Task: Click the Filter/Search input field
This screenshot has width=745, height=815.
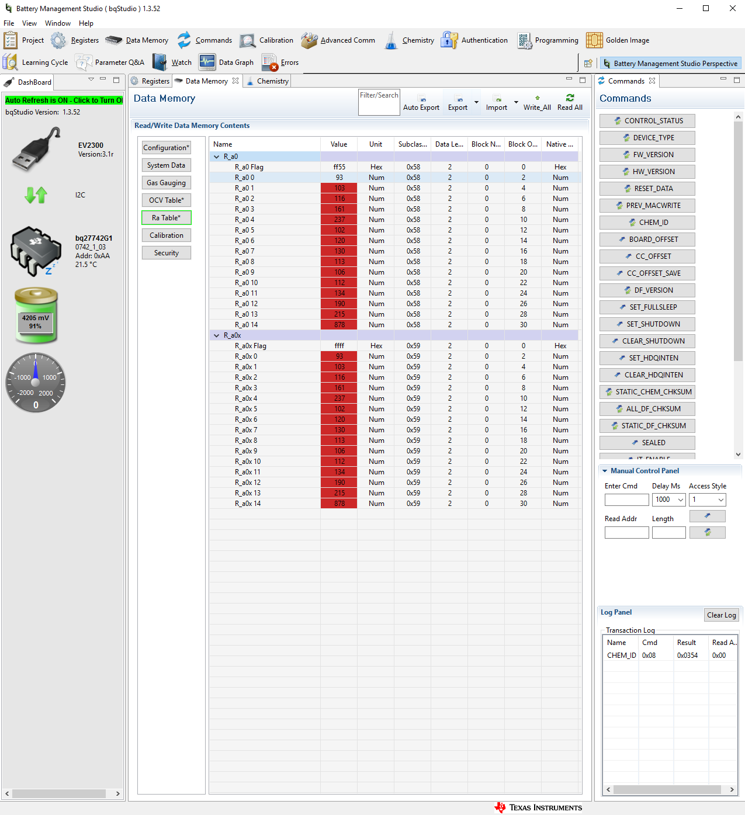Action: pyautogui.click(x=379, y=102)
